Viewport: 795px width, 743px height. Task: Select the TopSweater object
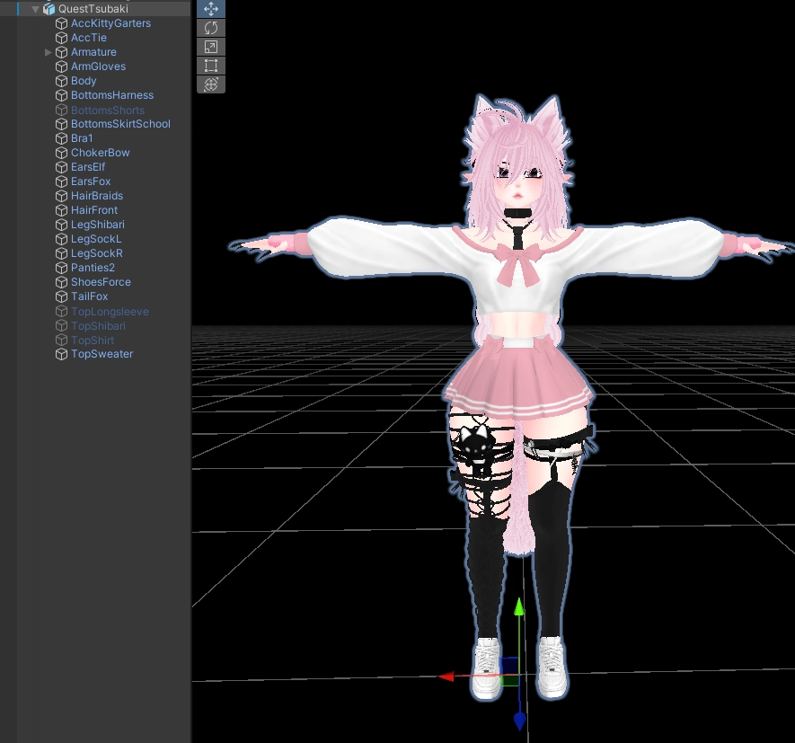coord(102,354)
